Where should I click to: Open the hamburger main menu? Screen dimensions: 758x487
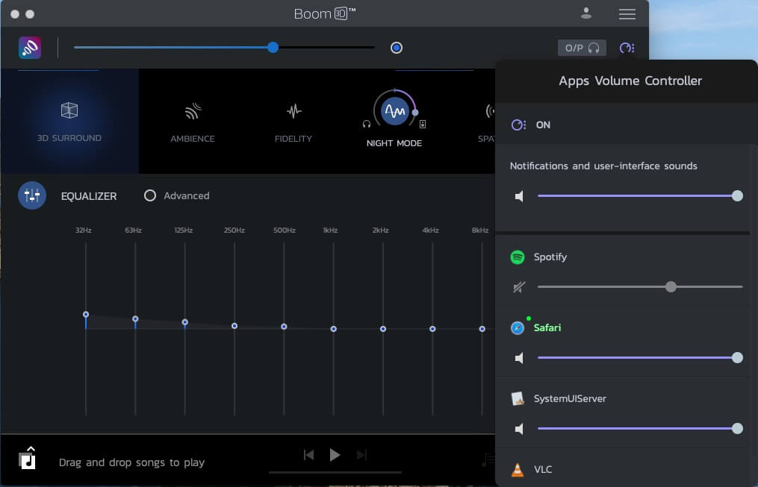627,14
